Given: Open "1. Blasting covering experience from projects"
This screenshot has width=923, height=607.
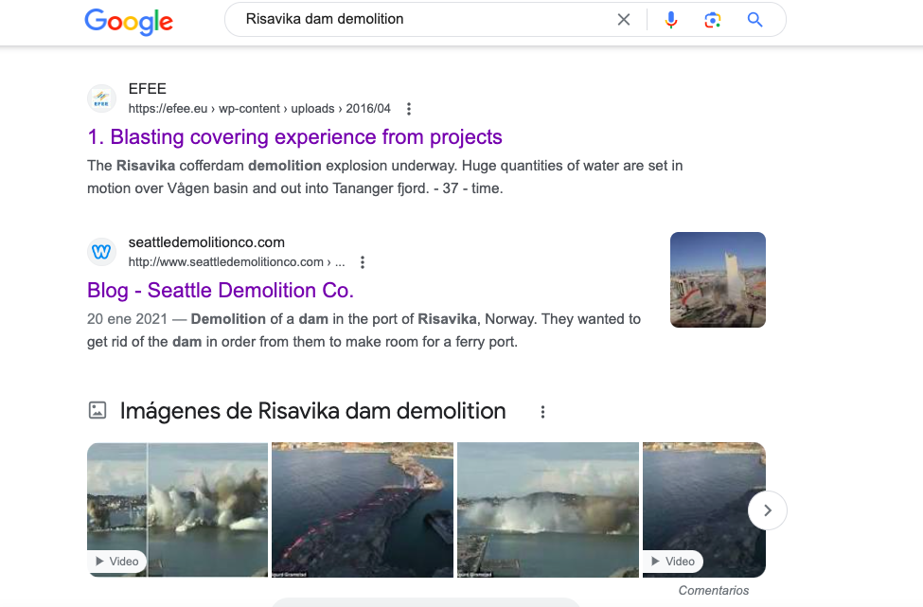Looking at the screenshot, I should (x=294, y=137).
